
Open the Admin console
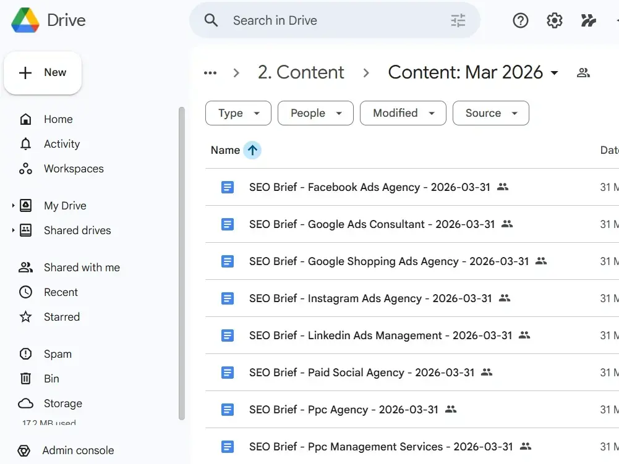pyautogui.click(x=77, y=450)
